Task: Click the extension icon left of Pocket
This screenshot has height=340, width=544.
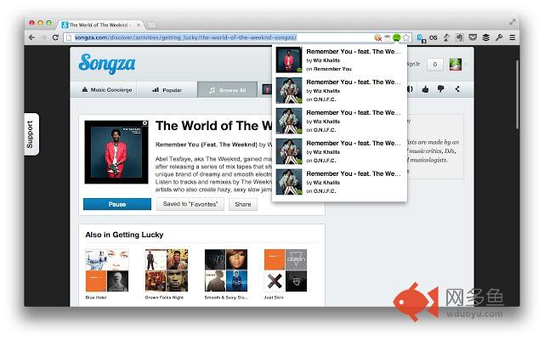Action: (x=459, y=37)
